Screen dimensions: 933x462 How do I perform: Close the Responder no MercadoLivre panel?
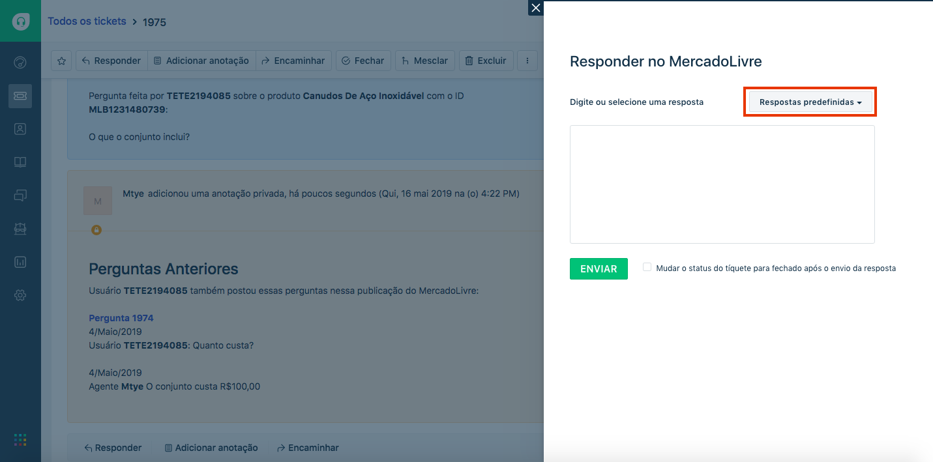click(x=536, y=8)
